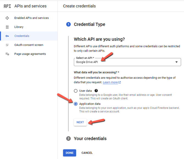
Task: Click the NEXT button
Action: [80, 122]
